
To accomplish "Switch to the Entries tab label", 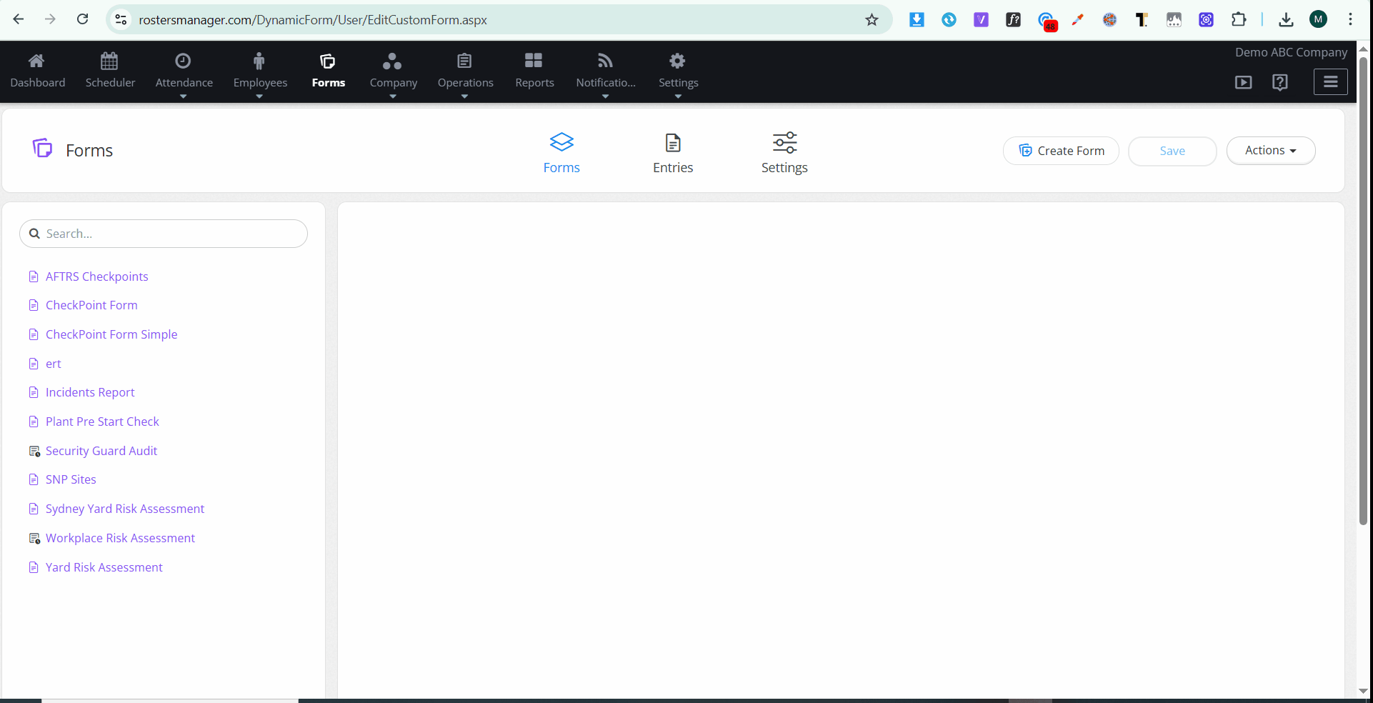I will pos(673,167).
